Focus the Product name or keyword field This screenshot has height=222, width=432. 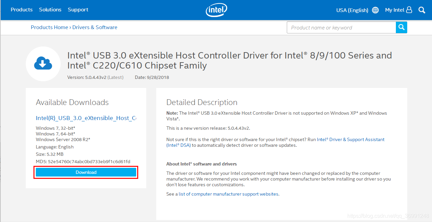[341, 27]
